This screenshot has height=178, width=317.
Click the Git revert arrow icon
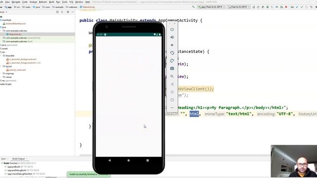[311, 7]
